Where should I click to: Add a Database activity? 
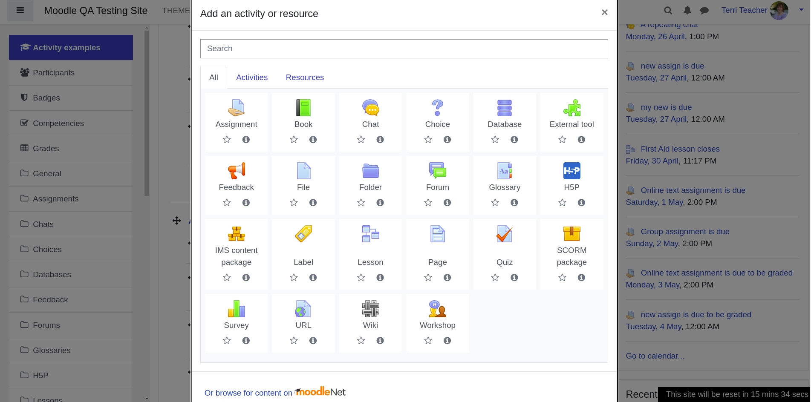coord(505,108)
